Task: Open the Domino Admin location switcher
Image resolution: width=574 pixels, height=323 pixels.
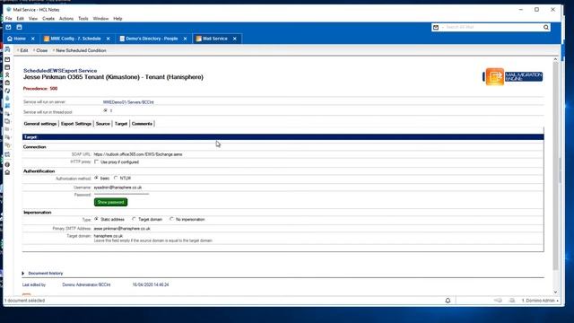Action: click(540, 301)
